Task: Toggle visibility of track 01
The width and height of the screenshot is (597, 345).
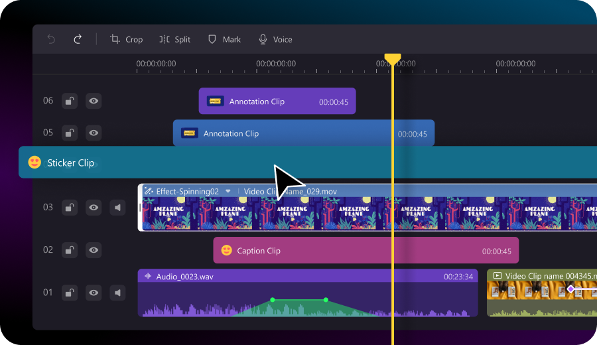Action: pos(94,293)
